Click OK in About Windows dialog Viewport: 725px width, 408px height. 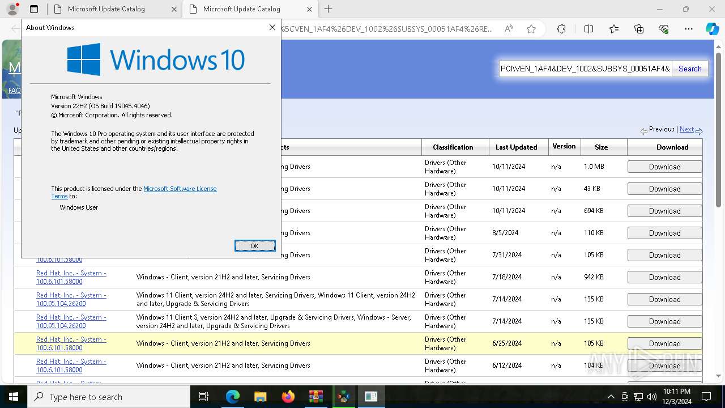tap(255, 245)
